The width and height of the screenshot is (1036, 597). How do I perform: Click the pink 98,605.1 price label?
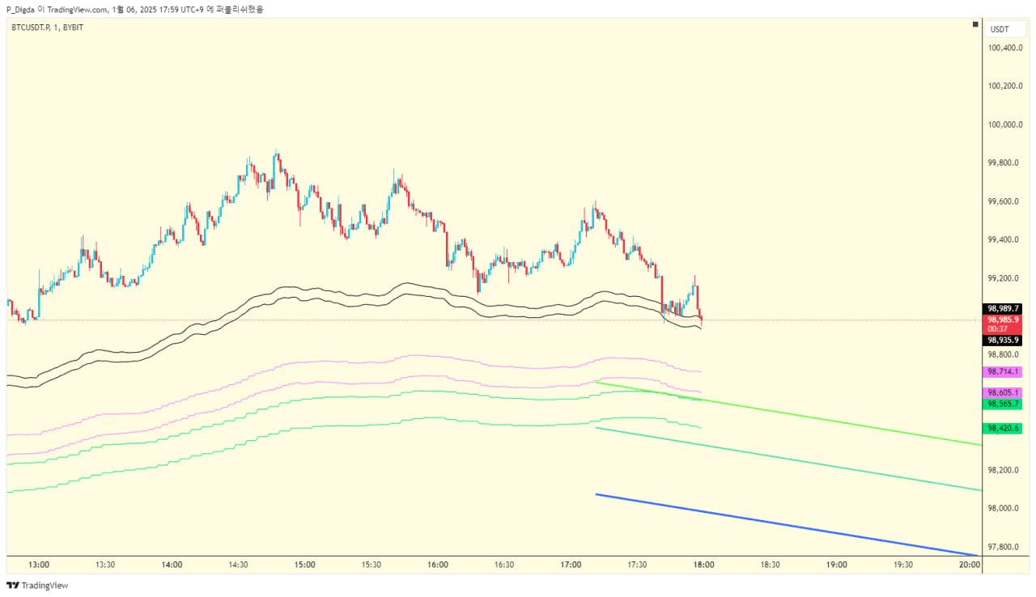pos(1003,392)
